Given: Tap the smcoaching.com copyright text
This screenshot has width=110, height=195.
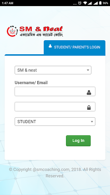Looking at the screenshot, I should coord(55,173).
